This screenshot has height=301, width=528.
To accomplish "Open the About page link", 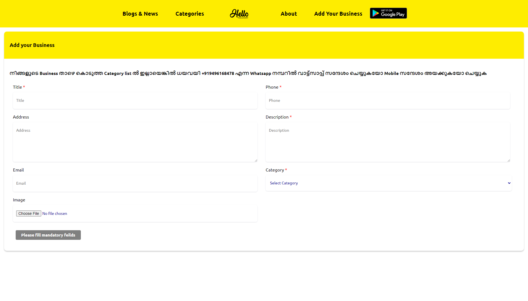I will [x=288, y=14].
